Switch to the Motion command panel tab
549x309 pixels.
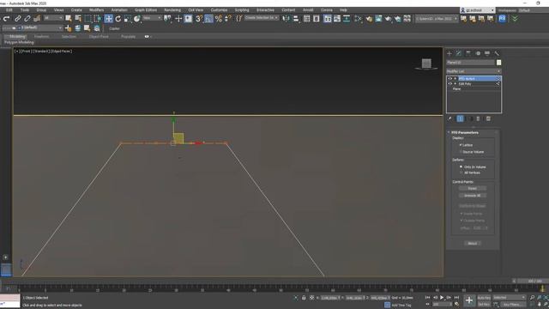[478, 53]
